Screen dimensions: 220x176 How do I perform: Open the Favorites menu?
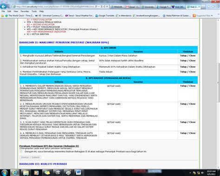[x=25, y=11]
